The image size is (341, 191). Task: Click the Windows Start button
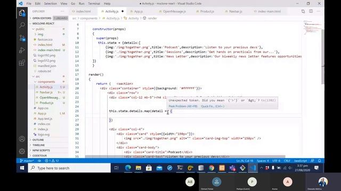(x=22, y=168)
